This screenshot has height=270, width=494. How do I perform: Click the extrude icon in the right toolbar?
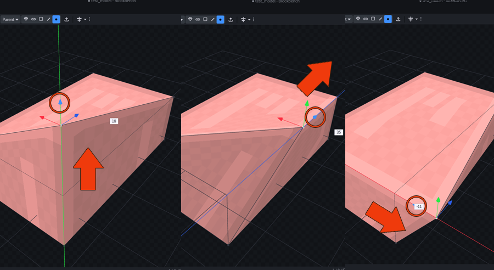(x=398, y=19)
